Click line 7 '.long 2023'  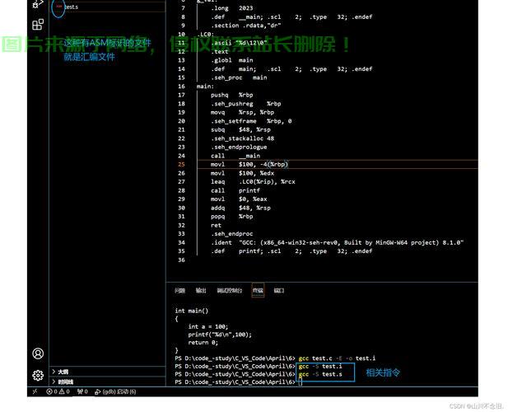(x=231, y=8)
